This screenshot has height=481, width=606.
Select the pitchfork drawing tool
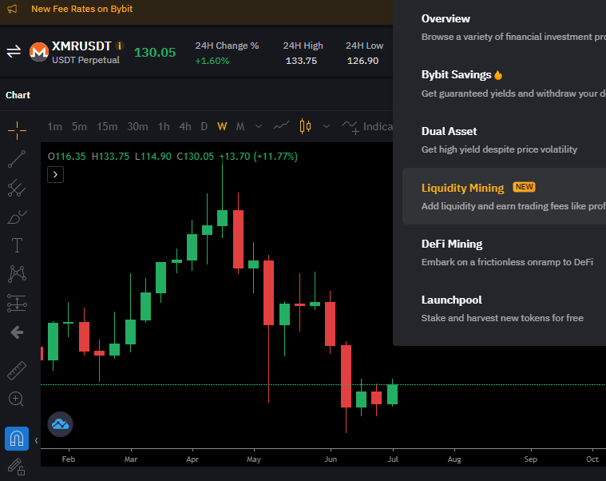coord(17,188)
